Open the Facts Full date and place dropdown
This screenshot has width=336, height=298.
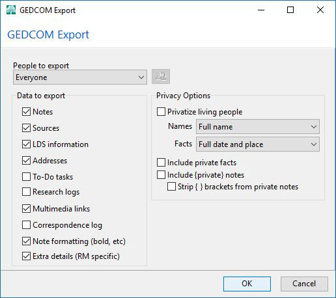258,144
